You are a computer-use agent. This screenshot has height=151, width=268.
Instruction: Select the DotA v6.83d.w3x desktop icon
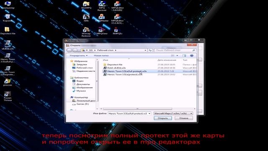pyautogui.click(x=8, y=45)
